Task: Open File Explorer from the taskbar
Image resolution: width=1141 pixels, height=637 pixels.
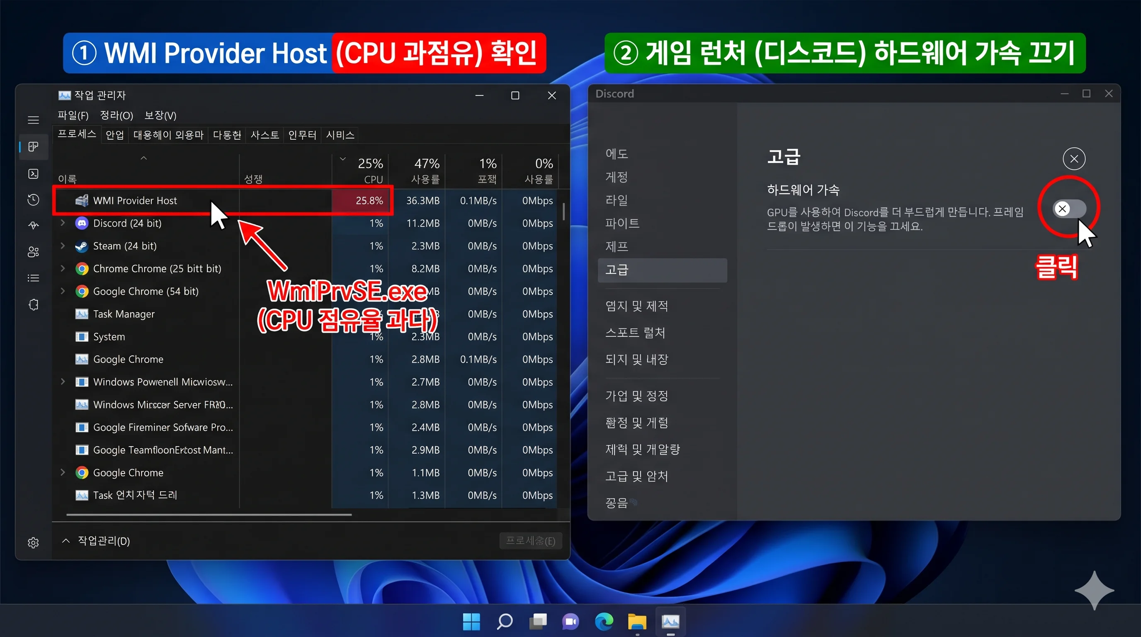Action: click(x=637, y=622)
